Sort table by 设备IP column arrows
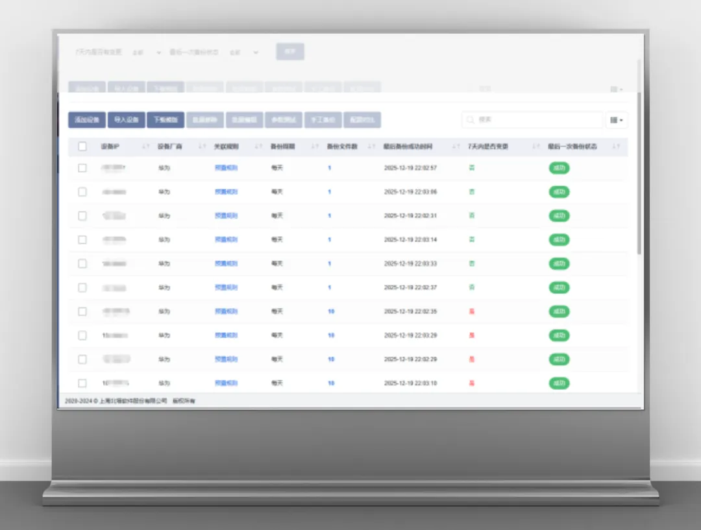This screenshot has height=530, width=701. point(146,147)
